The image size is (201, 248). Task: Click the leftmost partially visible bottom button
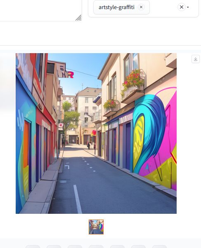[33, 247]
